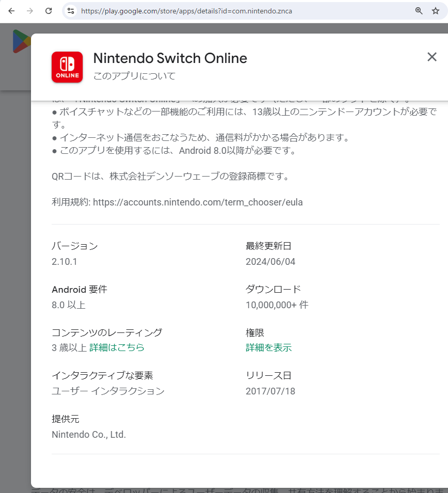Click the Android 要件 label
Image resolution: width=448 pixels, height=493 pixels.
[x=80, y=289]
